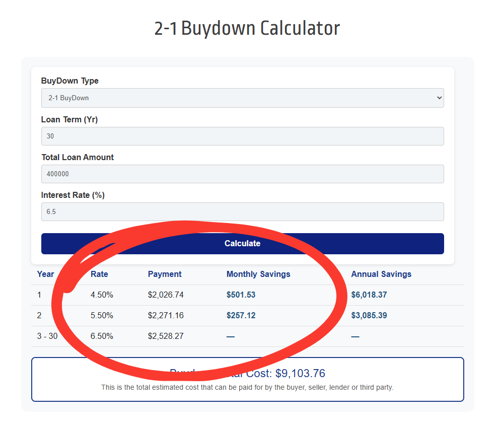Click the $2,026.74 payment cell
The height and width of the screenshot is (429, 501).
pyautogui.click(x=166, y=295)
